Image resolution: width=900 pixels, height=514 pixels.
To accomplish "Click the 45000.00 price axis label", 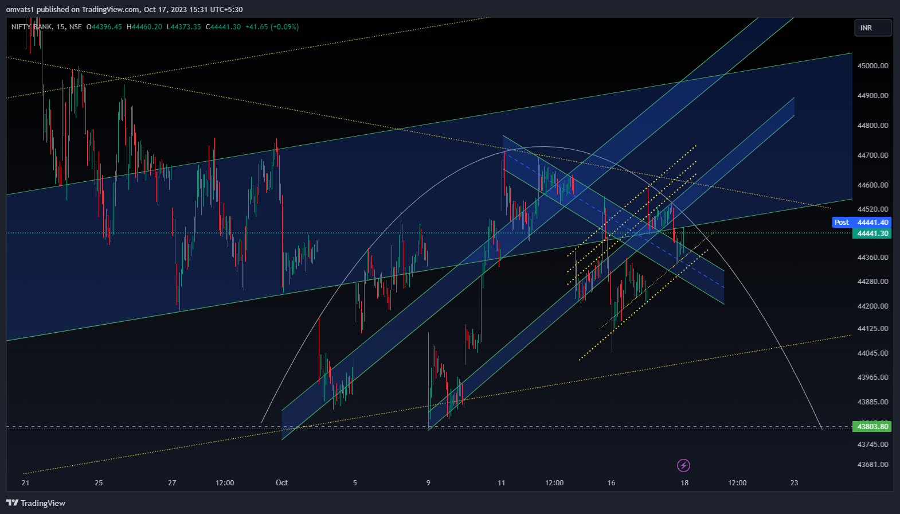I will point(872,66).
